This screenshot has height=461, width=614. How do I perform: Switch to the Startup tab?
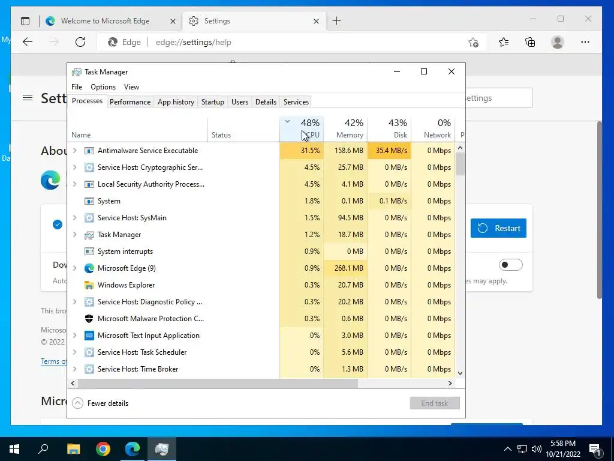coord(213,102)
